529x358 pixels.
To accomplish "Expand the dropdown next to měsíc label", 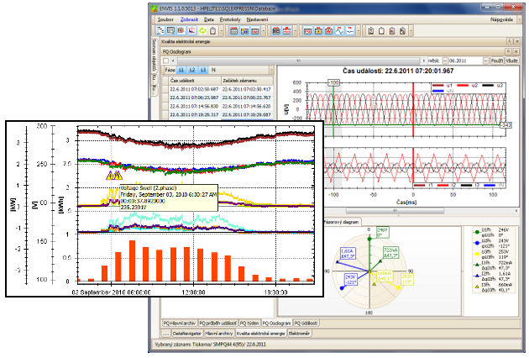I will click(x=445, y=61).
